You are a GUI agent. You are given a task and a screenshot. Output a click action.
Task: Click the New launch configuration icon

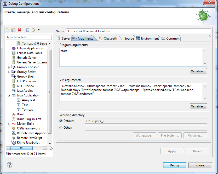pyautogui.click(x=8, y=30)
